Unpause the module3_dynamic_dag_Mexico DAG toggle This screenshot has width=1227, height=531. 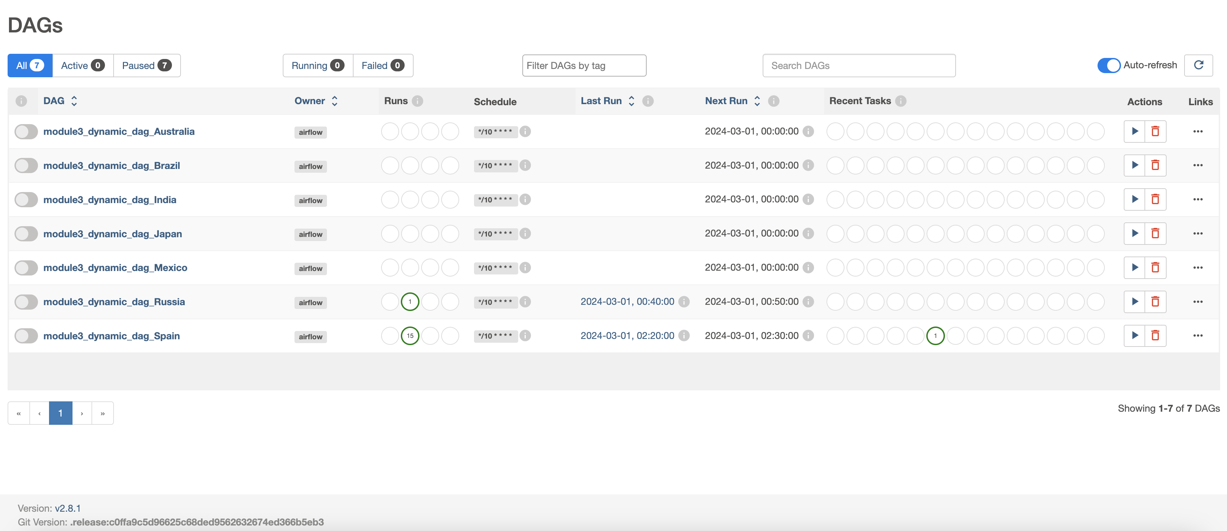[26, 268]
